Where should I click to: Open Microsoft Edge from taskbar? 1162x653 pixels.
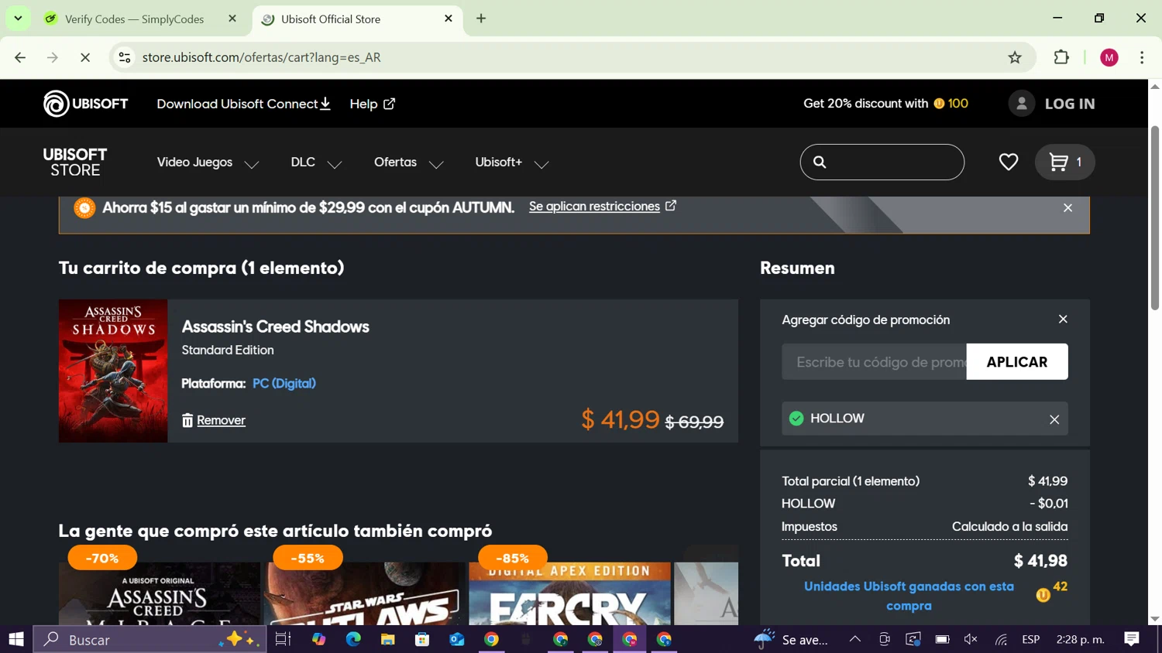(353, 639)
